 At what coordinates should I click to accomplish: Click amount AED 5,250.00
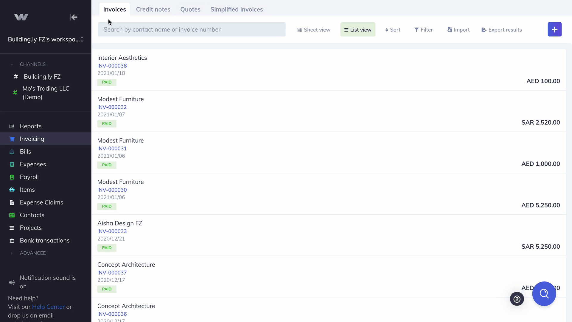(541, 205)
